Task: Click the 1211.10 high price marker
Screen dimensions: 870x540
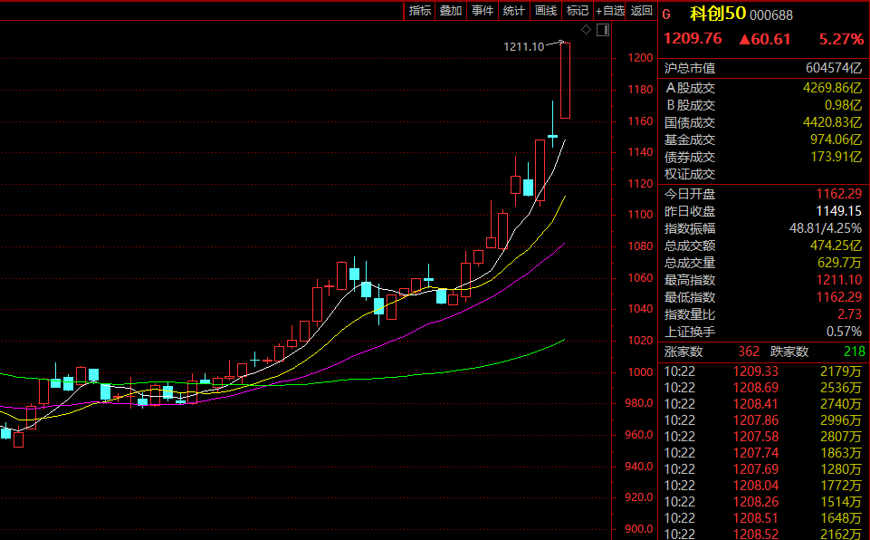Action: pos(525,46)
